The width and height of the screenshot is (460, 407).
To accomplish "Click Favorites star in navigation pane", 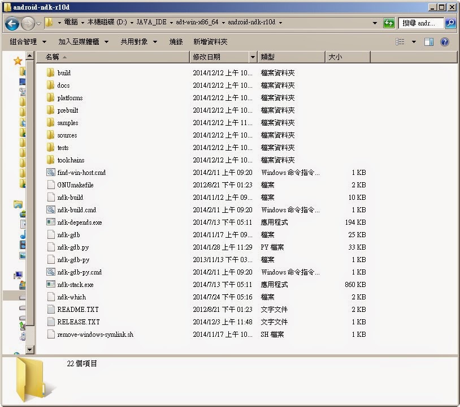I will 18,61.
